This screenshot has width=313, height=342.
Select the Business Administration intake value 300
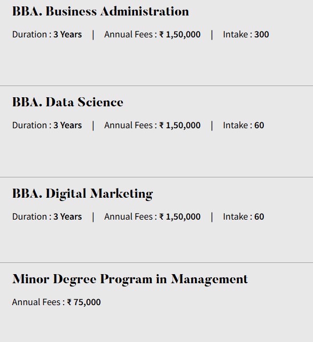click(262, 34)
